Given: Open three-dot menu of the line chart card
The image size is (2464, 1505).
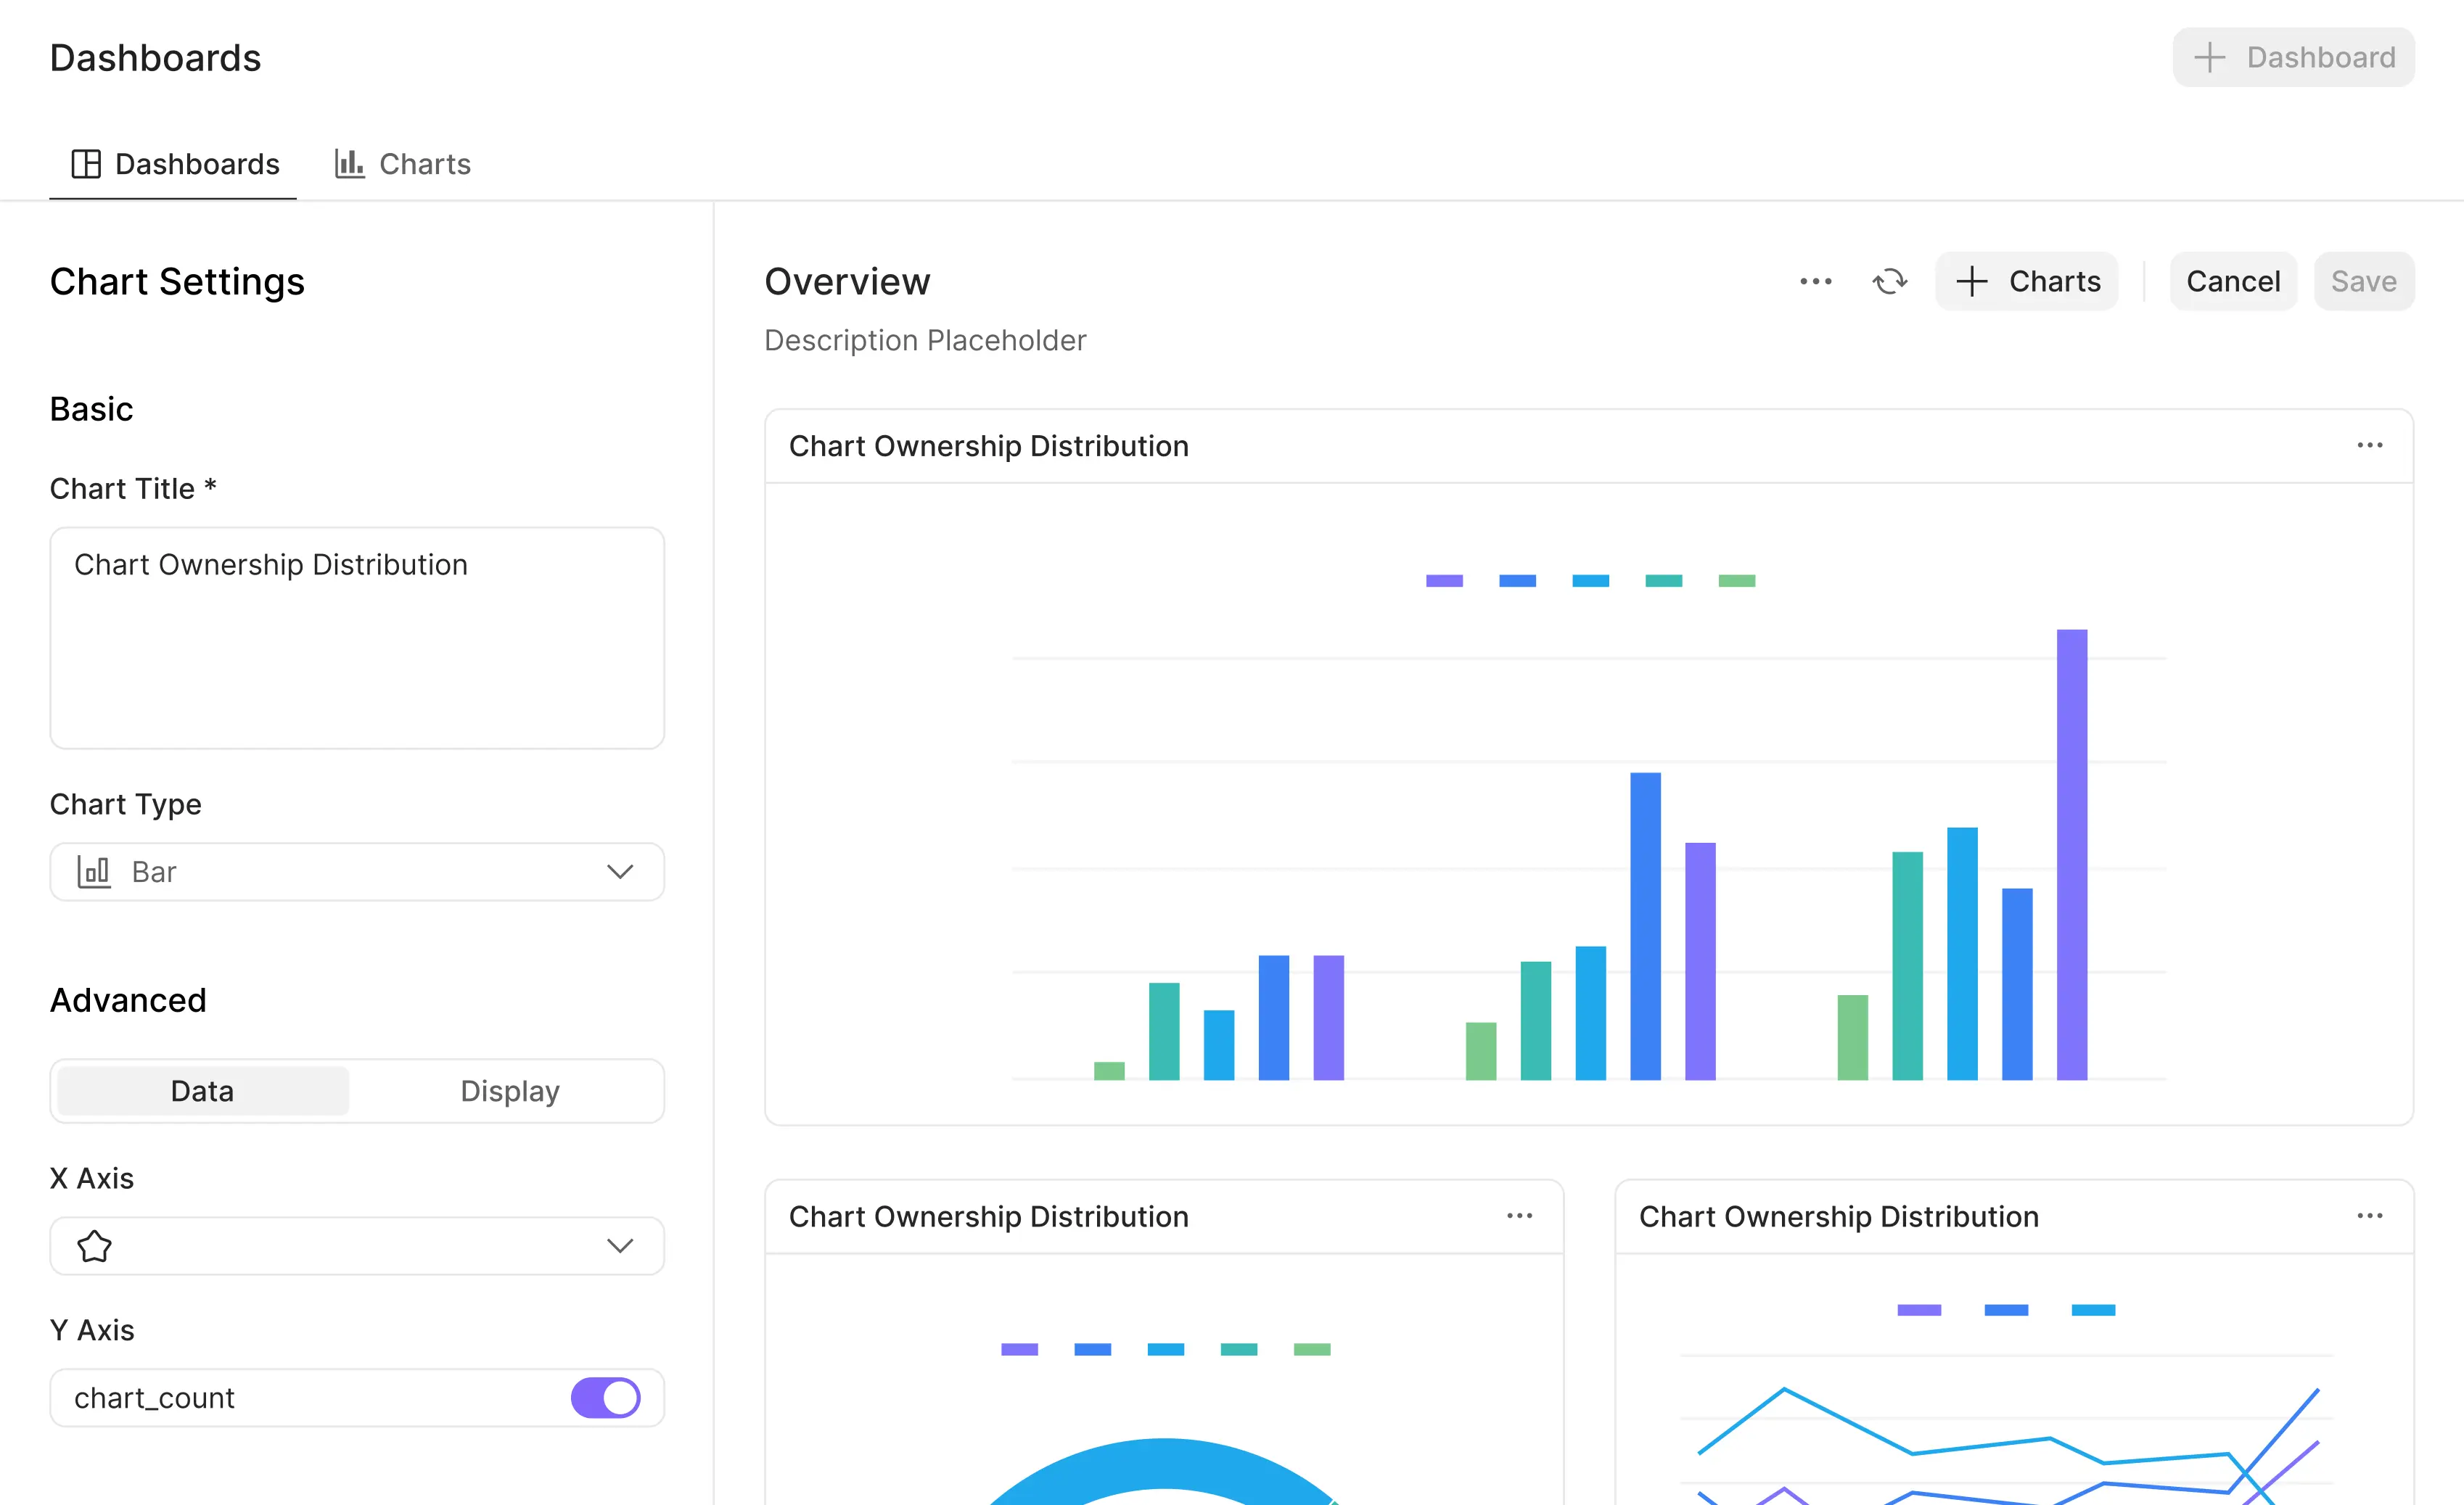Looking at the screenshot, I should pos(2369,1216).
